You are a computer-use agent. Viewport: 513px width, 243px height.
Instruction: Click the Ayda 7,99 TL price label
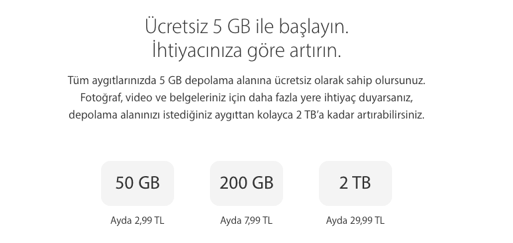tap(246, 221)
